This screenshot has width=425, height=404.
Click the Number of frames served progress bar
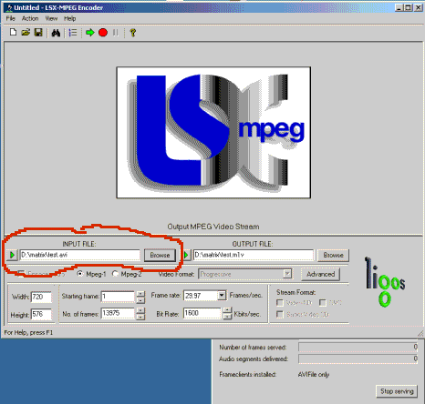coord(358,348)
